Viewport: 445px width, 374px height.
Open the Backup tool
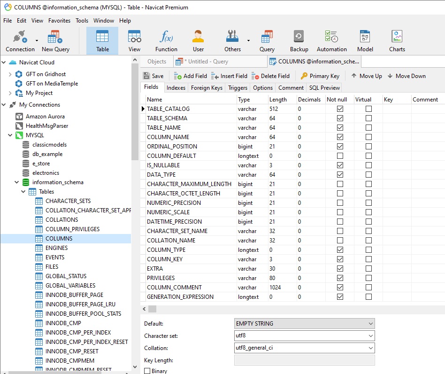(299, 40)
